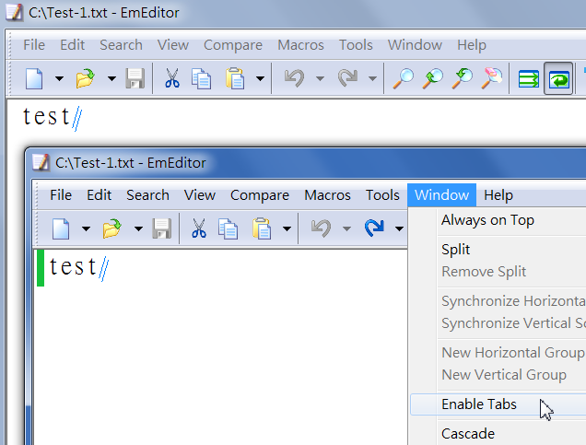Click Copy icon in front window

pos(228,228)
